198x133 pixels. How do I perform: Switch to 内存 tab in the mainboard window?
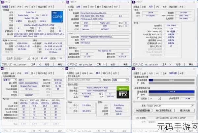85,7
